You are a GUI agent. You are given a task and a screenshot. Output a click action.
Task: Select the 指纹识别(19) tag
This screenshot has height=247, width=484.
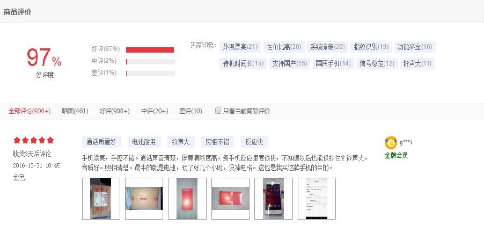point(371,47)
